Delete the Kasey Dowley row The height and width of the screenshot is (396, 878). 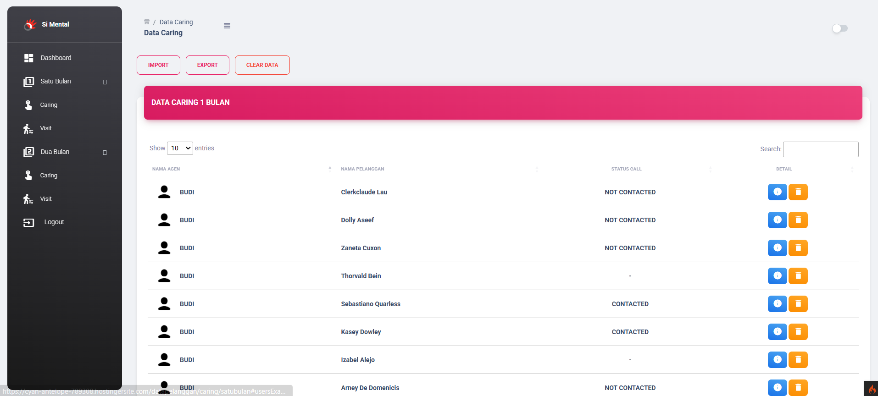tap(798, 332)
